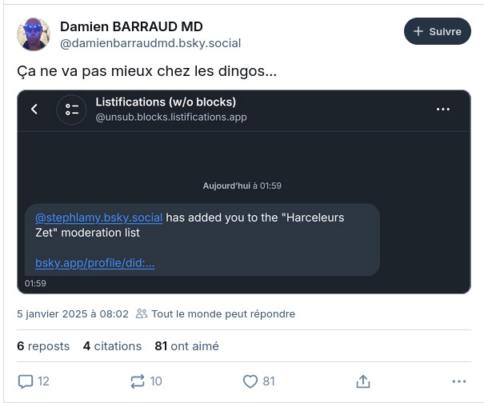
Task: Click the Damien BARRAUD MD display name
Action: point(131,26)
